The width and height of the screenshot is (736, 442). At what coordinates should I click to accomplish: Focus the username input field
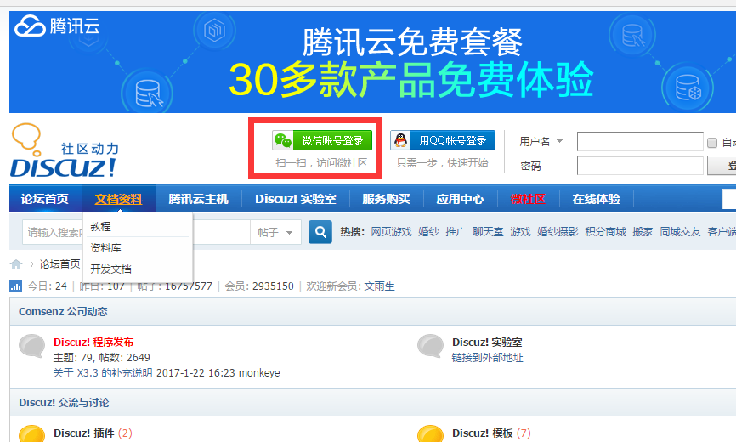point(640,141)
